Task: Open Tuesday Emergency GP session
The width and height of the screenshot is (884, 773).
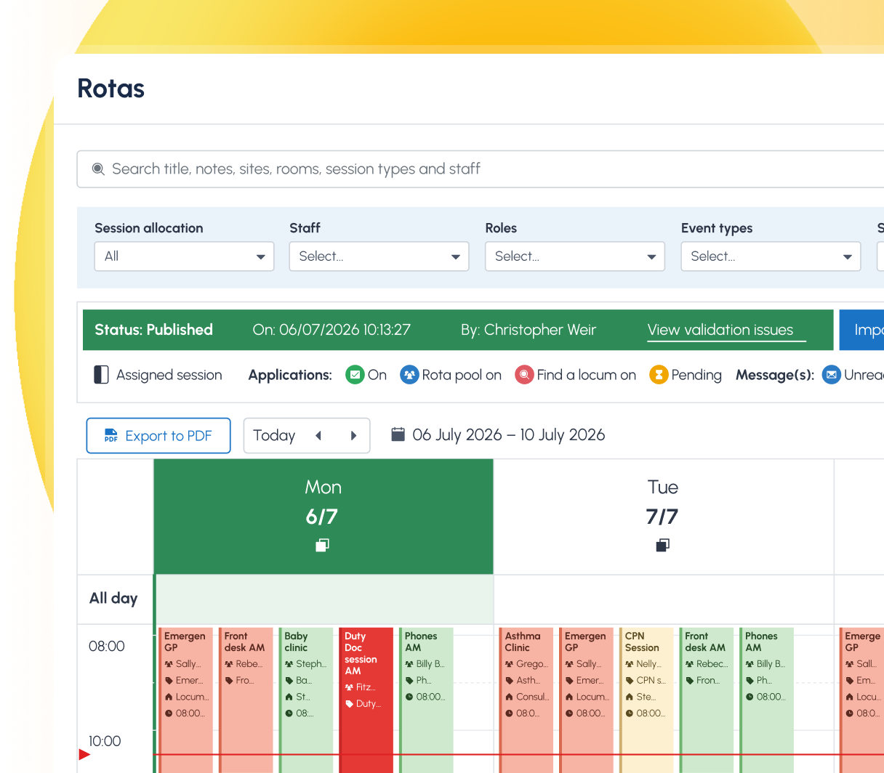Action: point(587,700)
